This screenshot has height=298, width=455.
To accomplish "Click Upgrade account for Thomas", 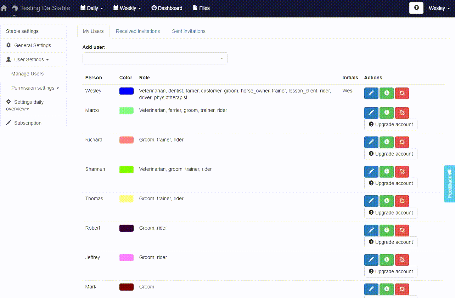I will tap(391, 213).
